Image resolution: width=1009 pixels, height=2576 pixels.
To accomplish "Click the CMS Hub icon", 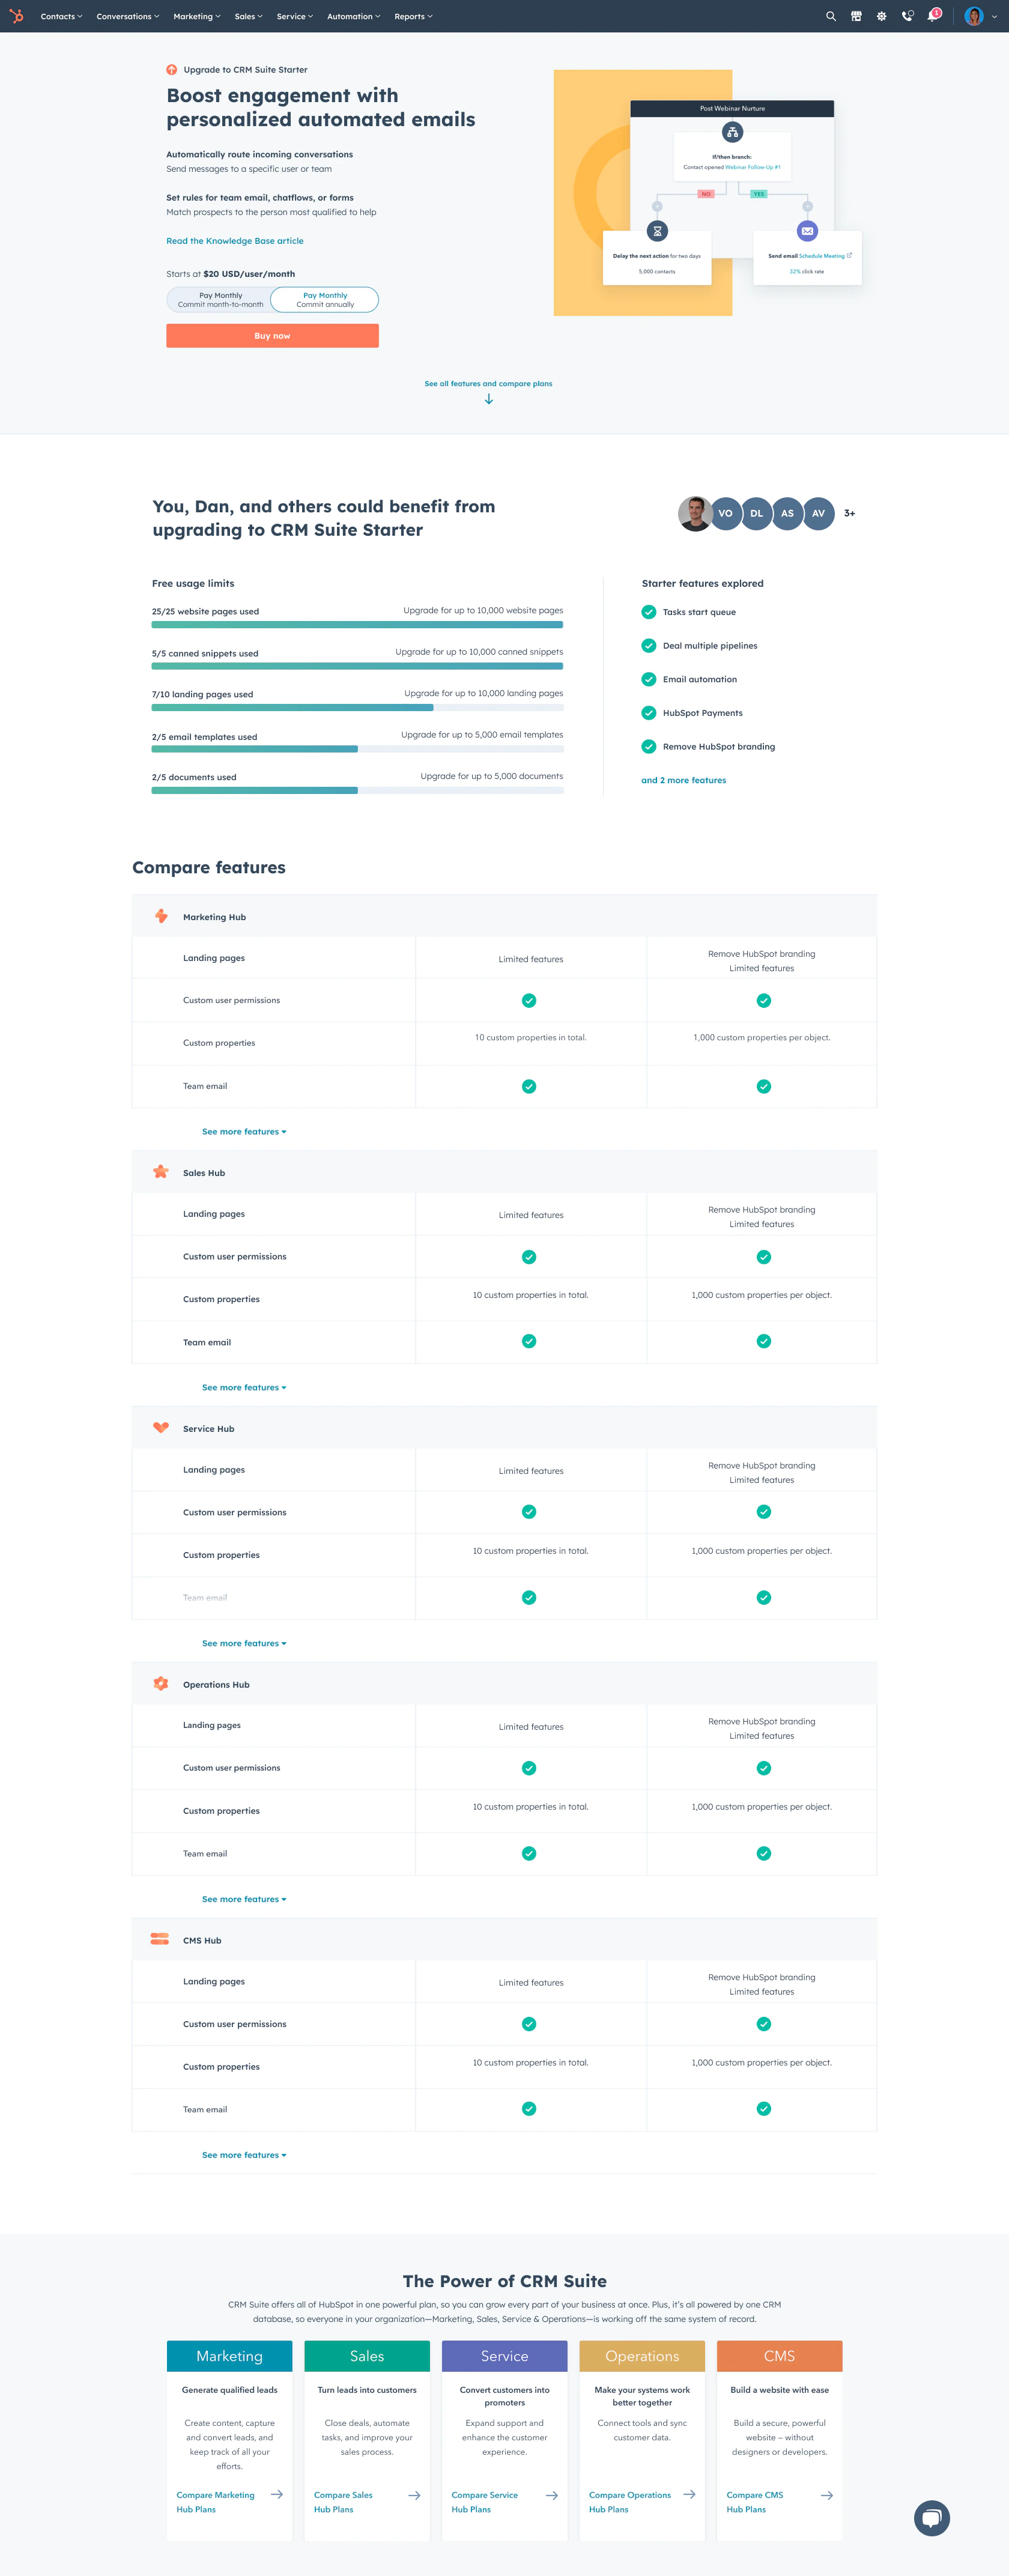I will (x=160, y=1939).
